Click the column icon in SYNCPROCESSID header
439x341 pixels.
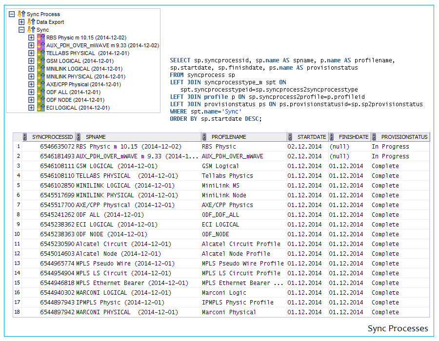pos(25,137)
